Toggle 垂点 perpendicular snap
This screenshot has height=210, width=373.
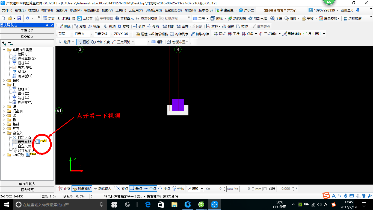point(136,188)
